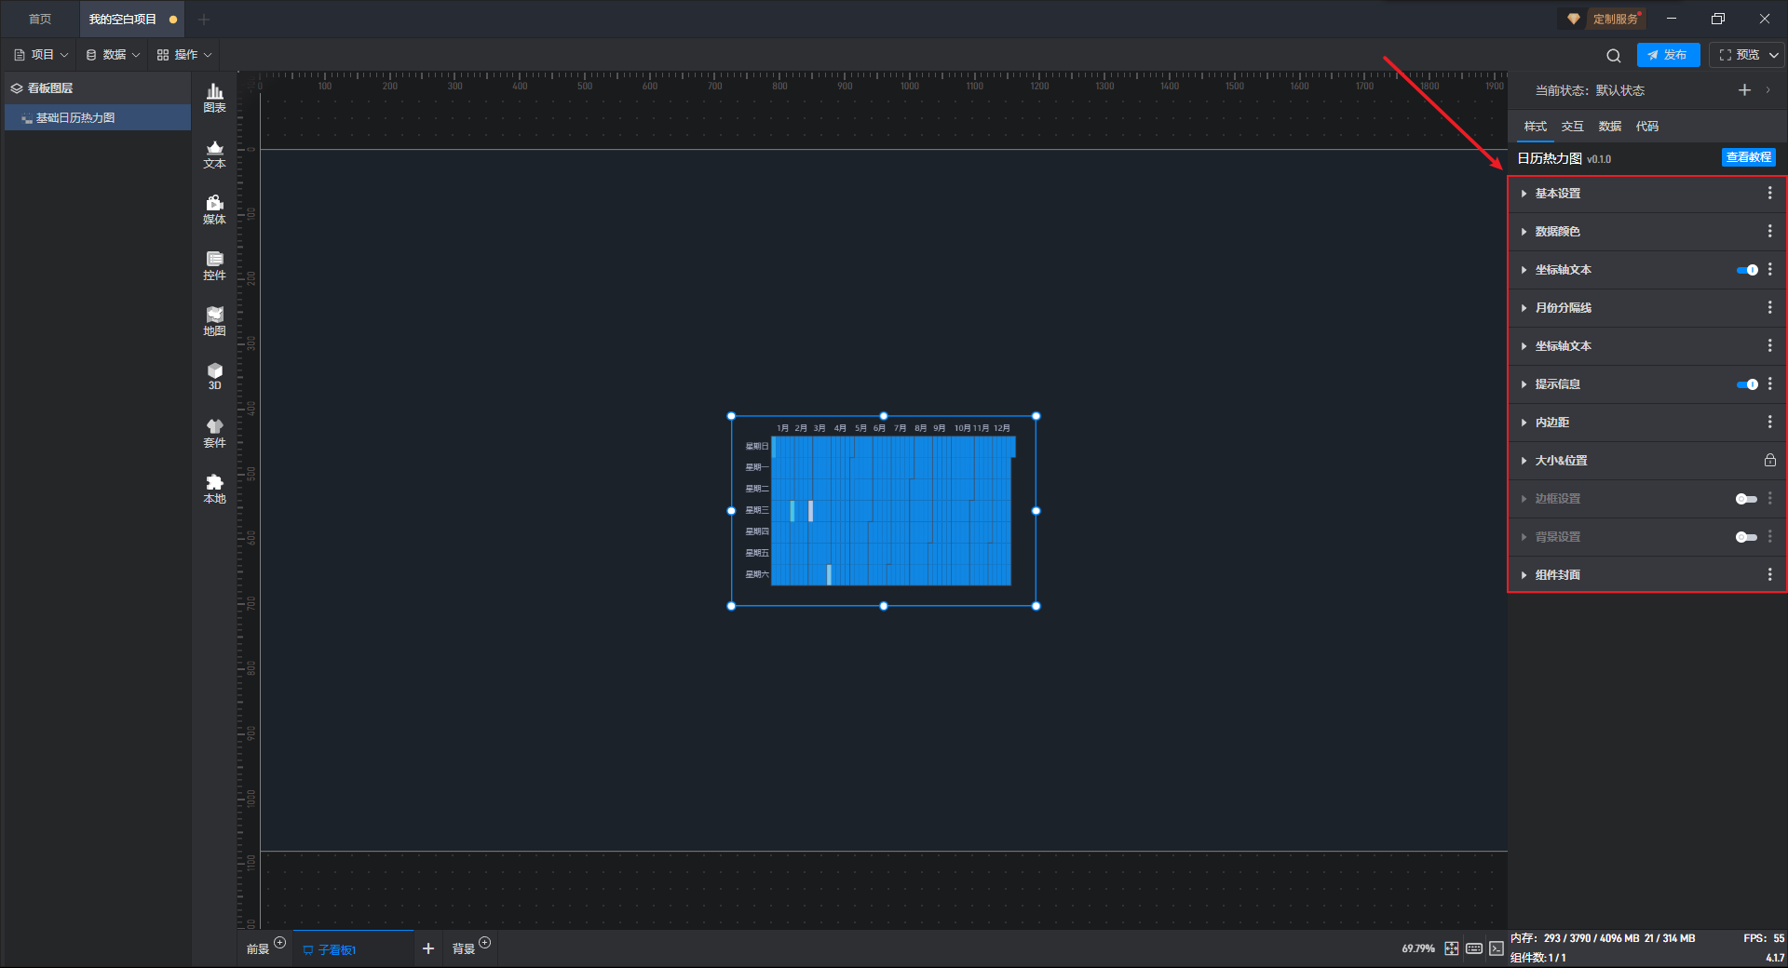1788x968 pixels.
Task: Open the 套件 (kit) component library
Action: [214, 433]
